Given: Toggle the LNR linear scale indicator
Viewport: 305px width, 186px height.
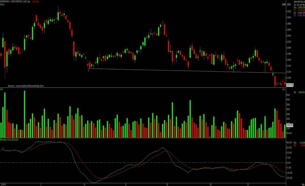Looking at the screenshot, I should [284, 5].
